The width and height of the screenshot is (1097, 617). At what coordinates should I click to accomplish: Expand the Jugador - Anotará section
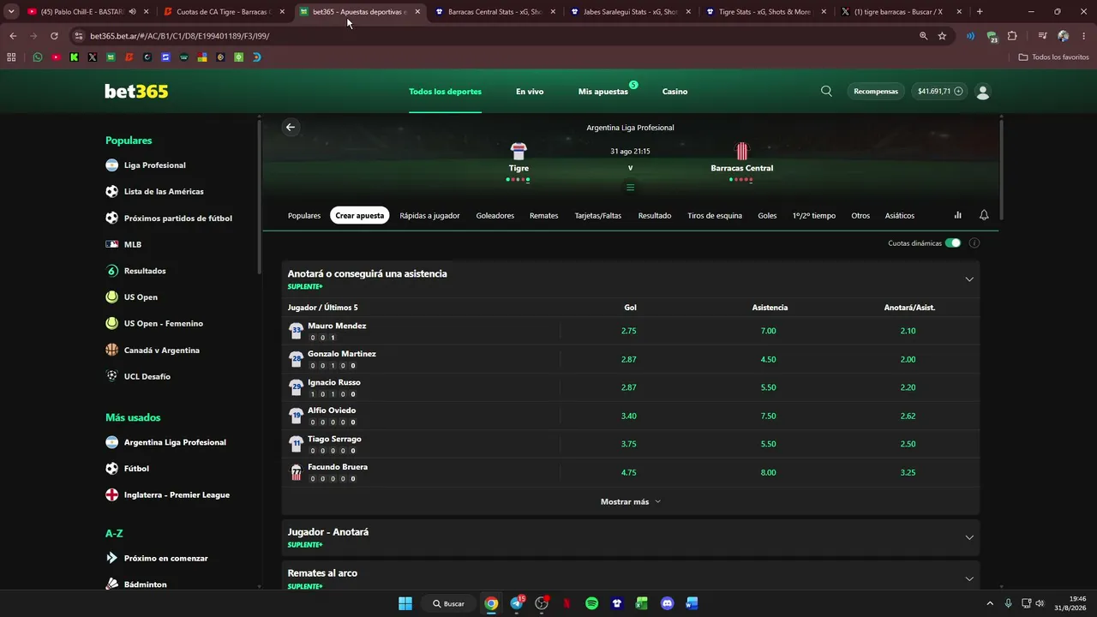click(969, 537)
